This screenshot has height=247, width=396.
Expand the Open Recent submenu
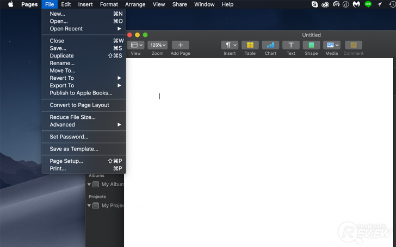point(84,29)
